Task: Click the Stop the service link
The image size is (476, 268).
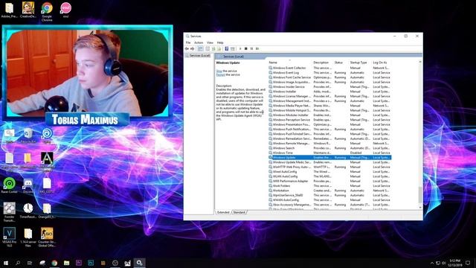Action: (219, 71)
